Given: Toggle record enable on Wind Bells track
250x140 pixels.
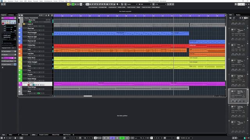Looking at the screenshot, I should pyautogui.click(x=29, y=85).
